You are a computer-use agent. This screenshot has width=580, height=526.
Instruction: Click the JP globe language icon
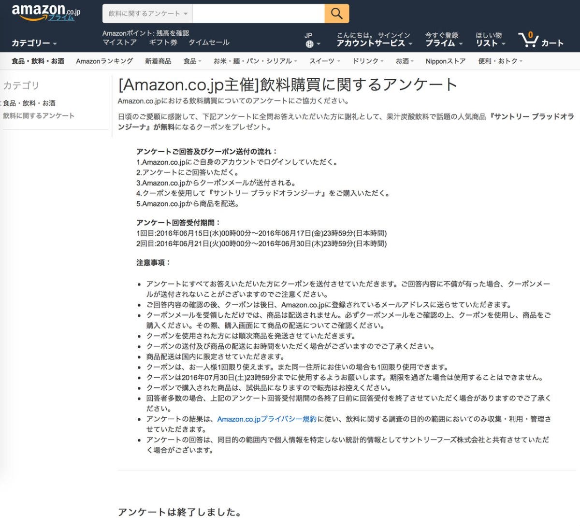point(313,40)
